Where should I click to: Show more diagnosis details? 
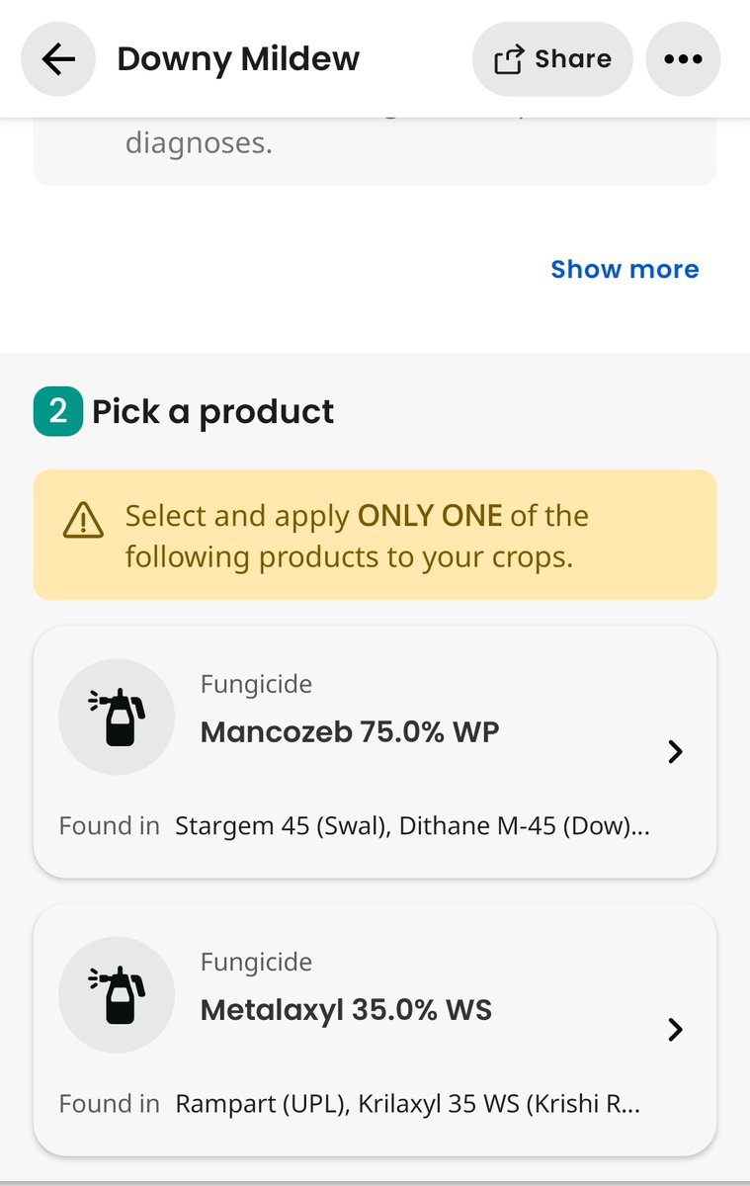(625, 269)
